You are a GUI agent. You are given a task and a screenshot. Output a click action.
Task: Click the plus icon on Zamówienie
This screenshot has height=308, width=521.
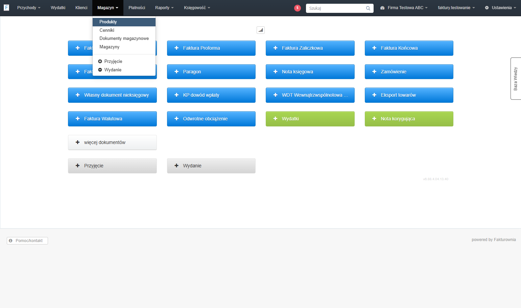[x=374, y=72]
